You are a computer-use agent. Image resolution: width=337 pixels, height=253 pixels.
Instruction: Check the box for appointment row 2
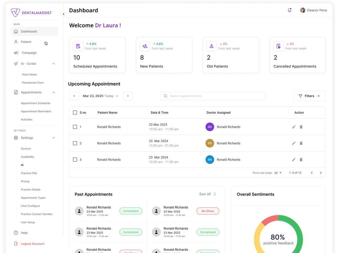(75, 143)
